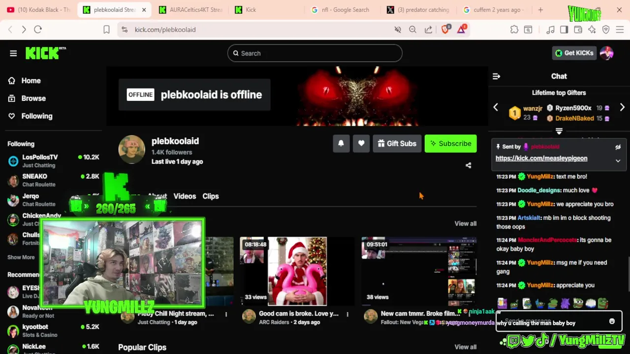Open plebkoolaid profile picture

(131, 149)
